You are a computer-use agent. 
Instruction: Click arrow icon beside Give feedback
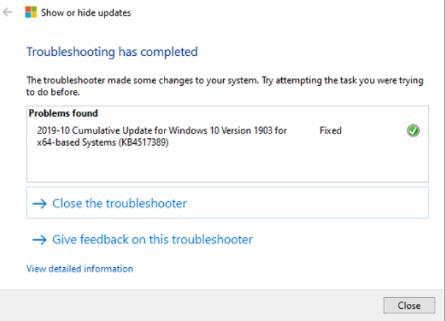[x=39, y=240]
